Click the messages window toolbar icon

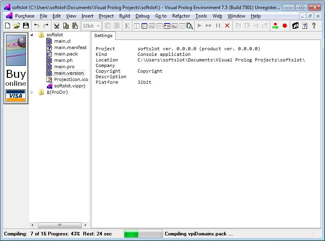(x=144, y=26)
